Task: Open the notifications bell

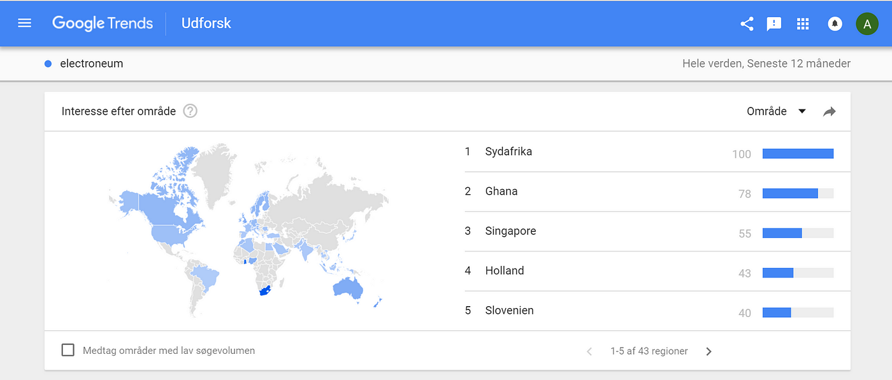Action: pos(835,24)
